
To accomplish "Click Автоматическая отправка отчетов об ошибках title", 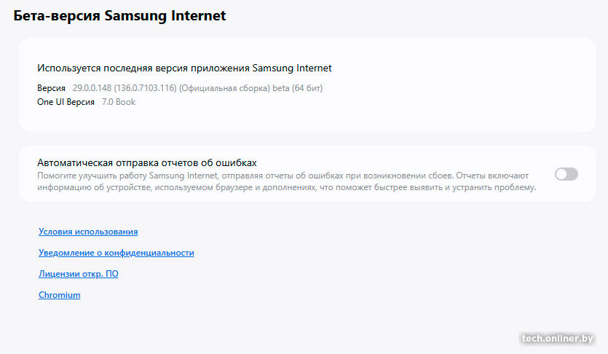I will click(x=146, y=163).
